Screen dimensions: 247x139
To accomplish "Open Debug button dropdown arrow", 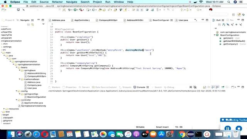I will tap(72, 10).
